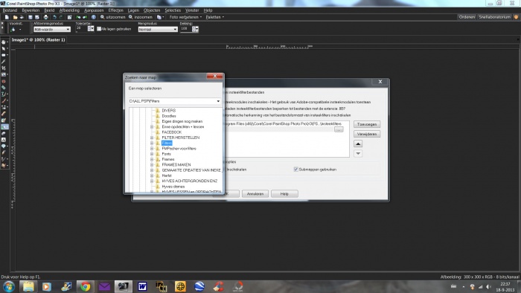Select the Crop tool
The height and width of the screenshot is (293, 521).
(4, 68)
